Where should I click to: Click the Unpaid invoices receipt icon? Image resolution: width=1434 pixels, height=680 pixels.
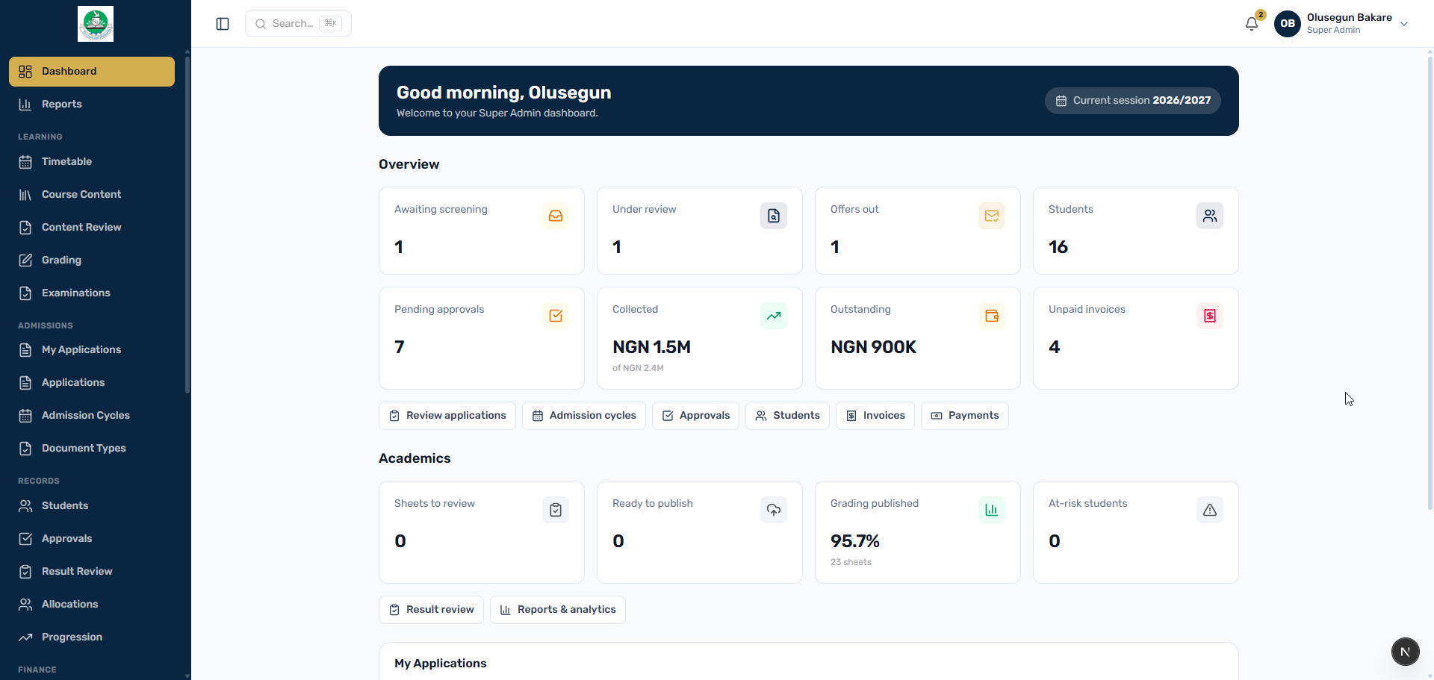click(1210, 316)
